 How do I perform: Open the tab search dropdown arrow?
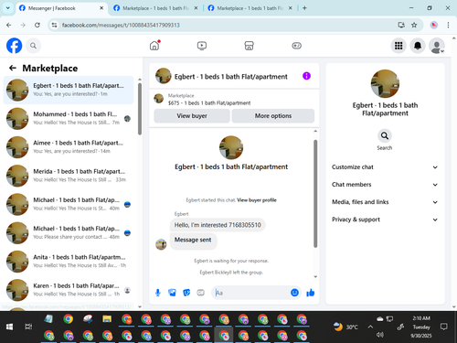[8, 8]
